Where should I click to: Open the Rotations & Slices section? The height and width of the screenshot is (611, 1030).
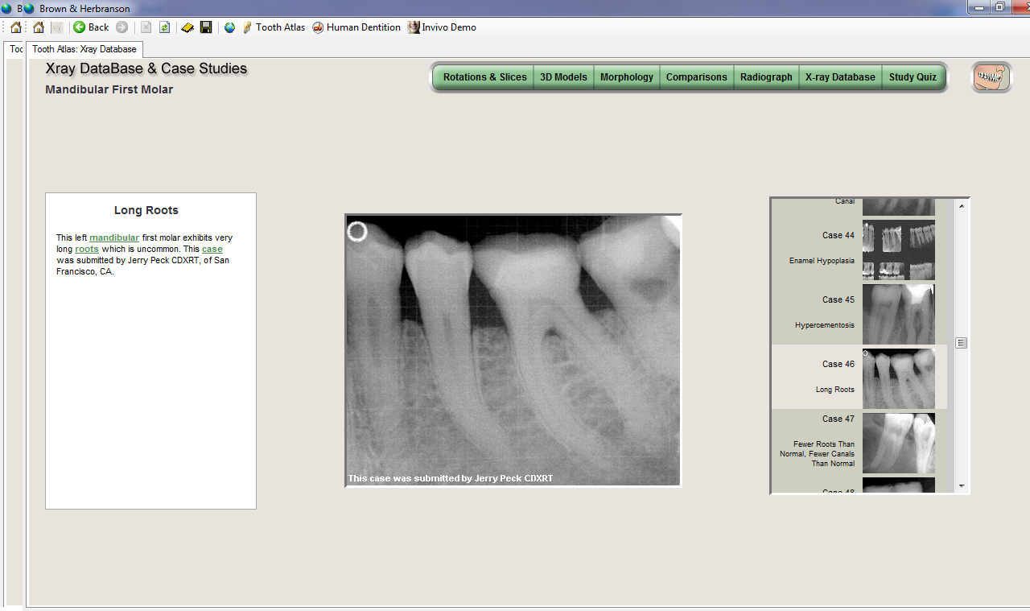tap(484, 77)
